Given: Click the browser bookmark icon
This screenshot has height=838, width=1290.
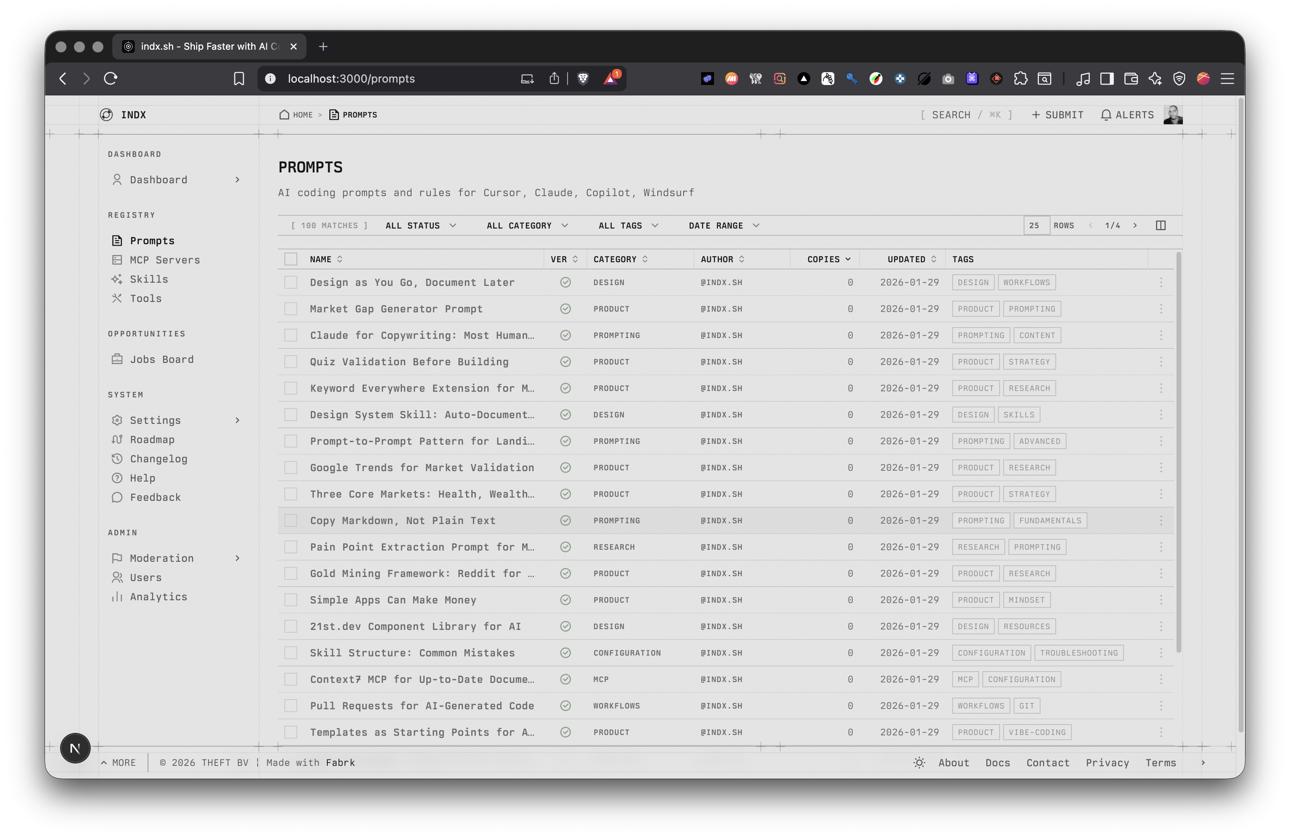Looking at the screenshot, I should [x=239, y=79].
